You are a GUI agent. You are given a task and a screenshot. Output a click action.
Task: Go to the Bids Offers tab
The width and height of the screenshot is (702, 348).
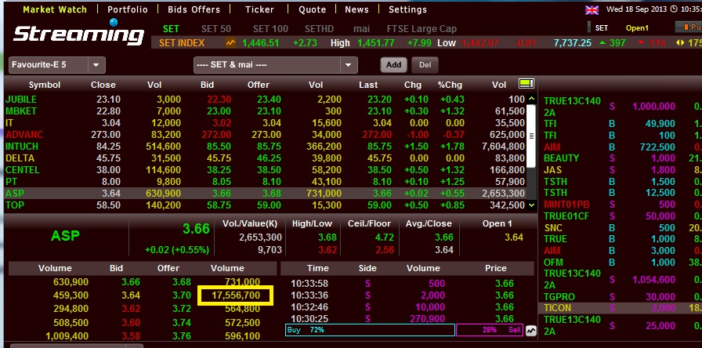(194, 9)
